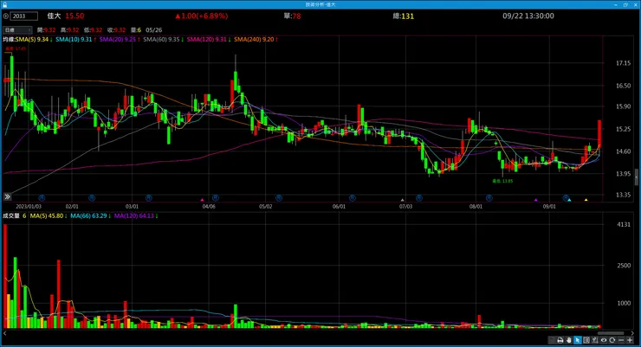Expand the double-chevron panel at chart's bottom left
Screen dimensions: 641x347
tap(7, 196)
